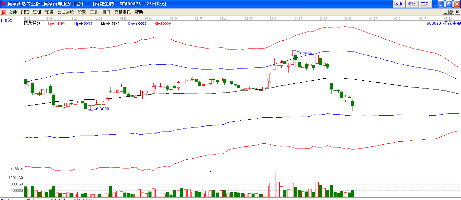The width and height of the screenshot is (461, 200).
Task: Click the Md=6.4134 indicator value
Action: (110, 24)
